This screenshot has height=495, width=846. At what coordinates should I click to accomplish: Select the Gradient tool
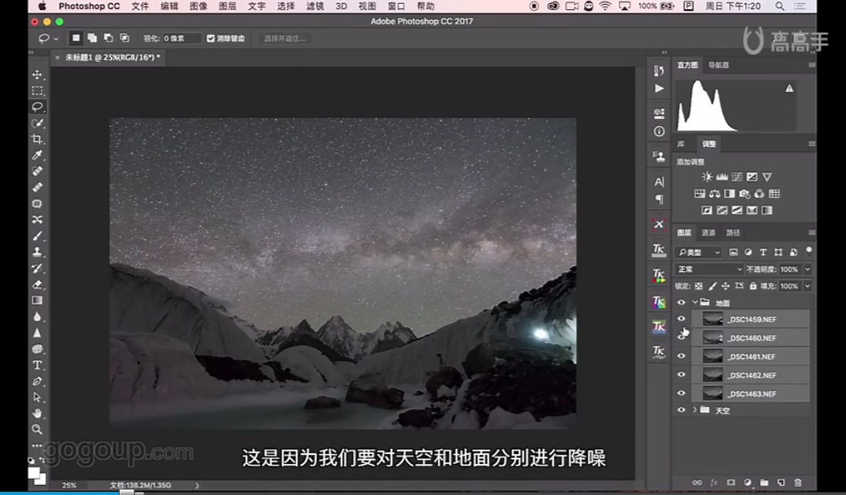coord(36,300)
